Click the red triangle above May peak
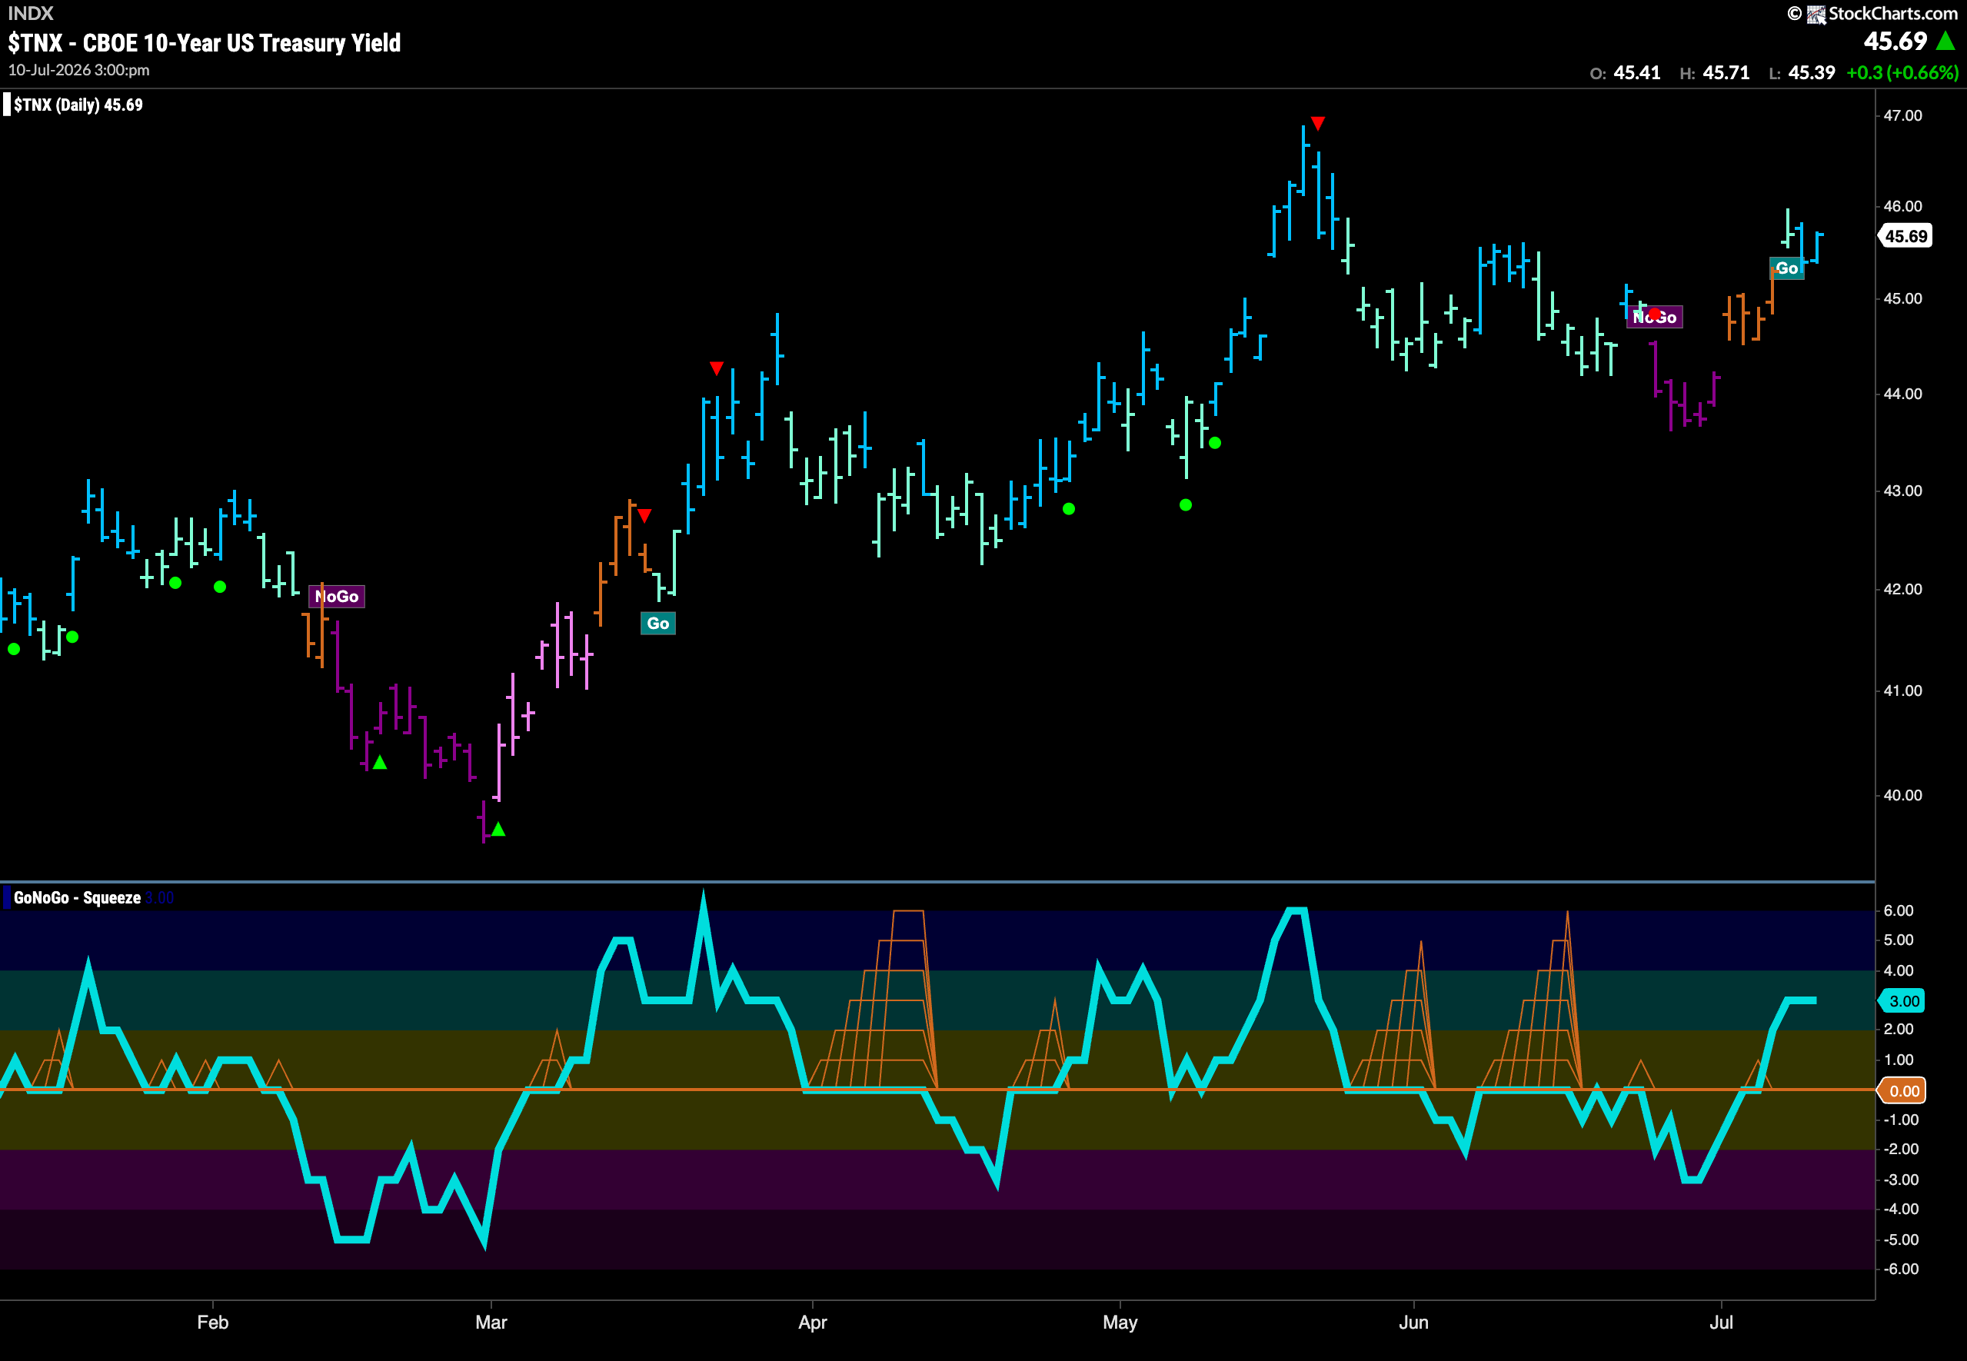 pos(1317,125)
